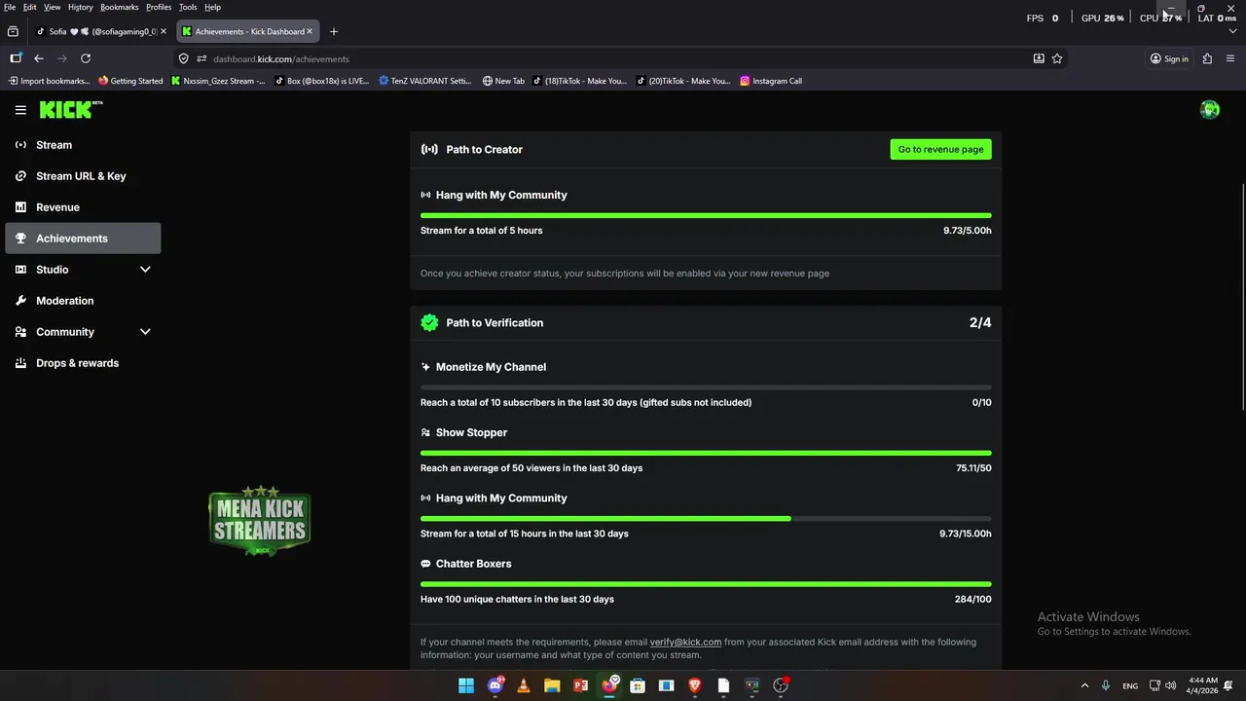The image size is (1246, 701).
Task: Click the page vertical scrollbar
Action: point(1242,297)
